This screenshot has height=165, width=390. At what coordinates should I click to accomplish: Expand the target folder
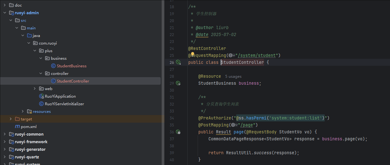(x=10, y=119)
